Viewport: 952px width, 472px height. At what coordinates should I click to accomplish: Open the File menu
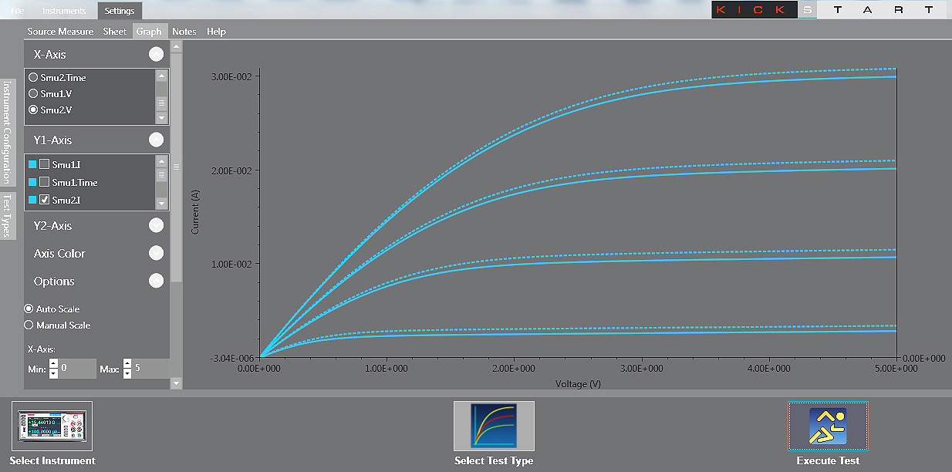pos(17,11)
